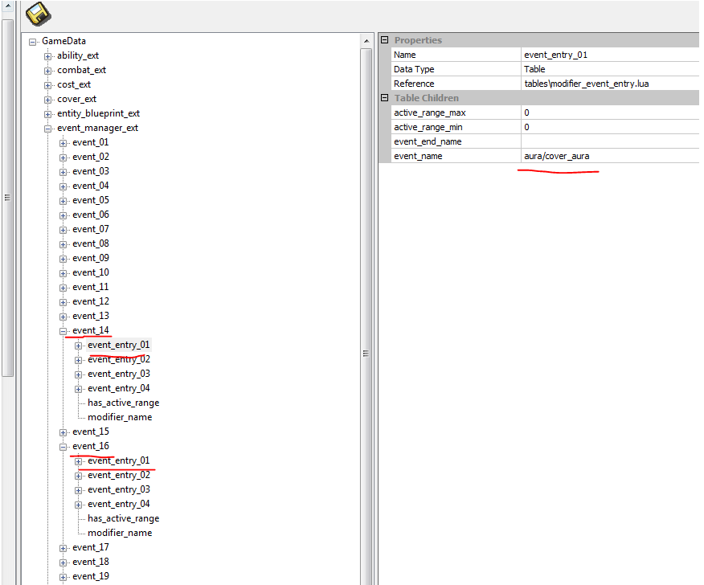The image size is (704, 585).
Task: Select the event_15 tree item
Action: (91, 432)
